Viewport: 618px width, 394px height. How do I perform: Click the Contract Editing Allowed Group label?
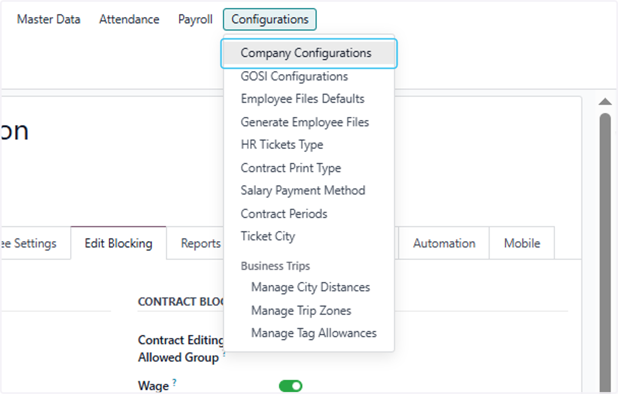(x=181, y=349)
